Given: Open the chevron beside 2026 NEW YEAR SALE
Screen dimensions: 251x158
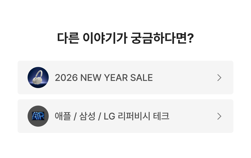Looking at the screenshot, I should tap(219, 78).
